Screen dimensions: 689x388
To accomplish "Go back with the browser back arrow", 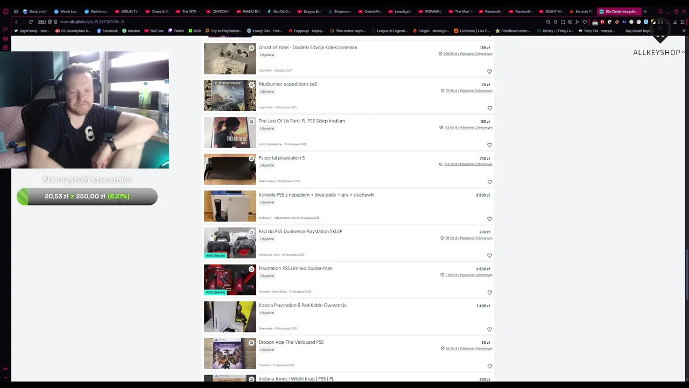I will click(16, 22).
